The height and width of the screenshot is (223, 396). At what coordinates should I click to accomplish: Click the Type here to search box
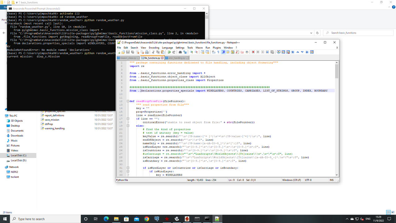pyautogui.click(x=45, y=219)
